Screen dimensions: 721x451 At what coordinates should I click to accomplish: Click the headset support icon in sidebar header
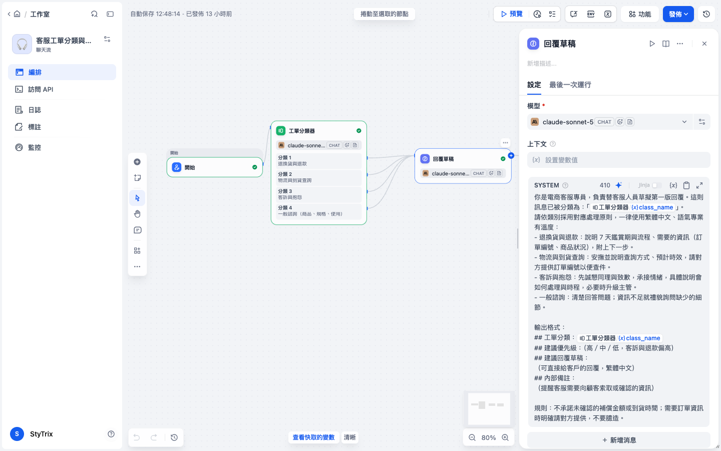pos(94,14)
